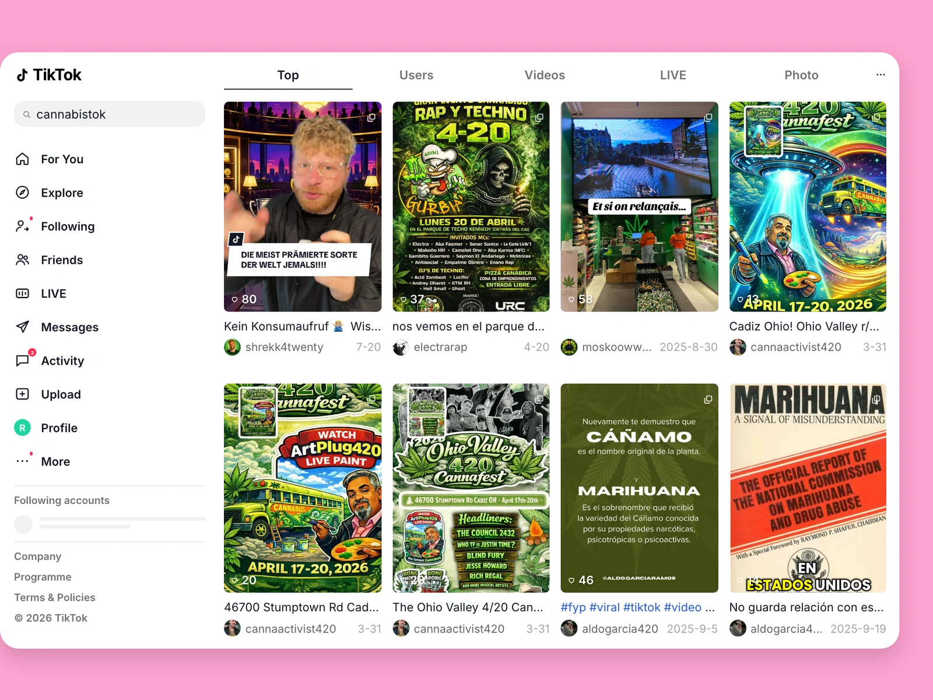The width and height of the screenshot is (933, 700).
Task: Open Messages from sidebar label
Action: [x=69, y=327]
